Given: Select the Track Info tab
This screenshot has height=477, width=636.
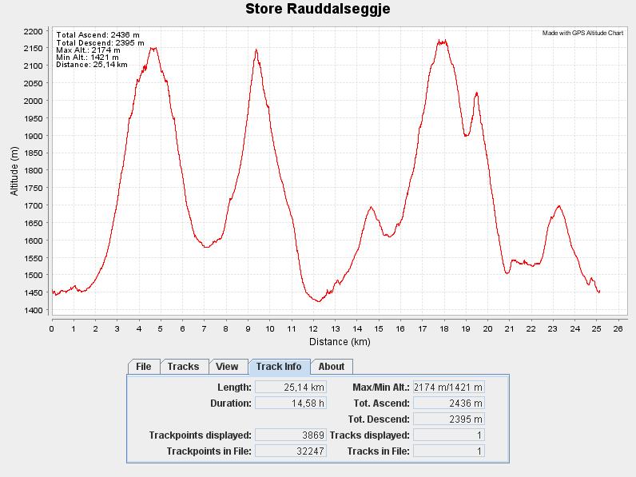Looking at the screenshot, I should (x=279, y=367).
